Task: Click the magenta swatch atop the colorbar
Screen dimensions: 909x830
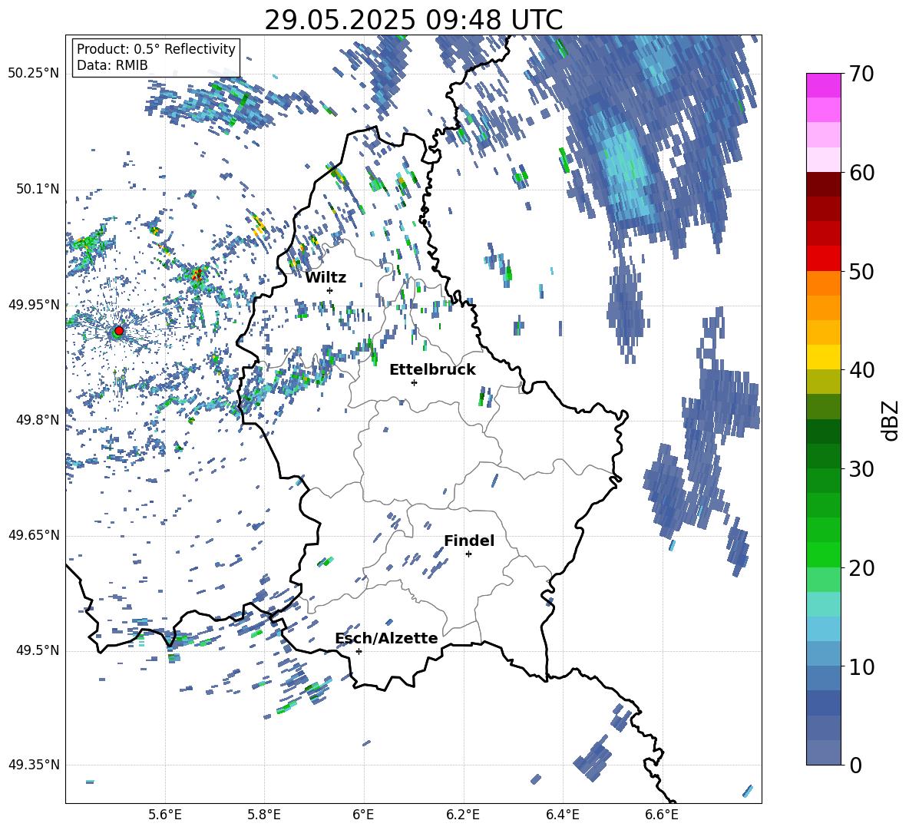Action: pyautogui.click(x=823, y=85)
